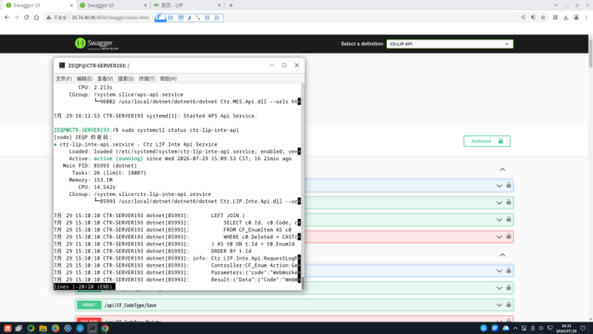Open the 编辑(E) menu in terminal

point(84,78)
